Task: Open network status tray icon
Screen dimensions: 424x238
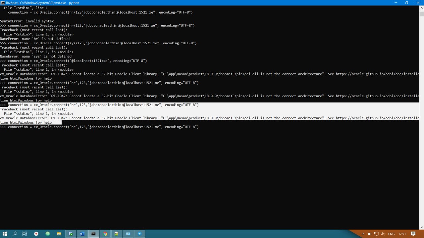Action: click(377, 234)
